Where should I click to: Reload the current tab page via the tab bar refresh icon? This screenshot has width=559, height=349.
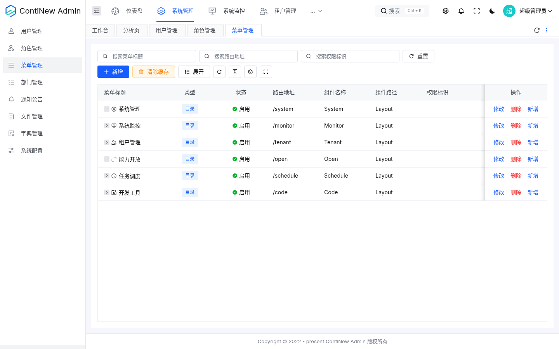click(537, 30)
